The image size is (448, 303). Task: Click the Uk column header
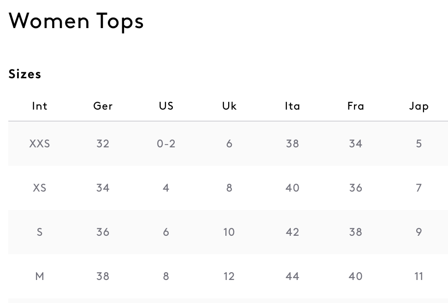[229, 106]
